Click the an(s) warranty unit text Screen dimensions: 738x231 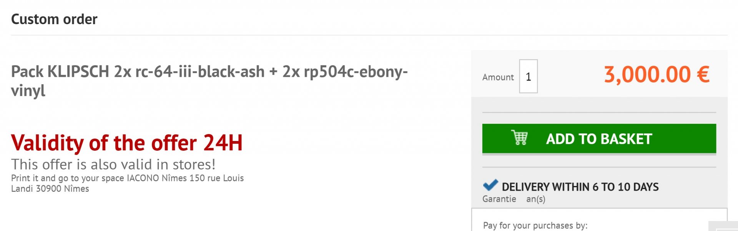click(535, 199)
